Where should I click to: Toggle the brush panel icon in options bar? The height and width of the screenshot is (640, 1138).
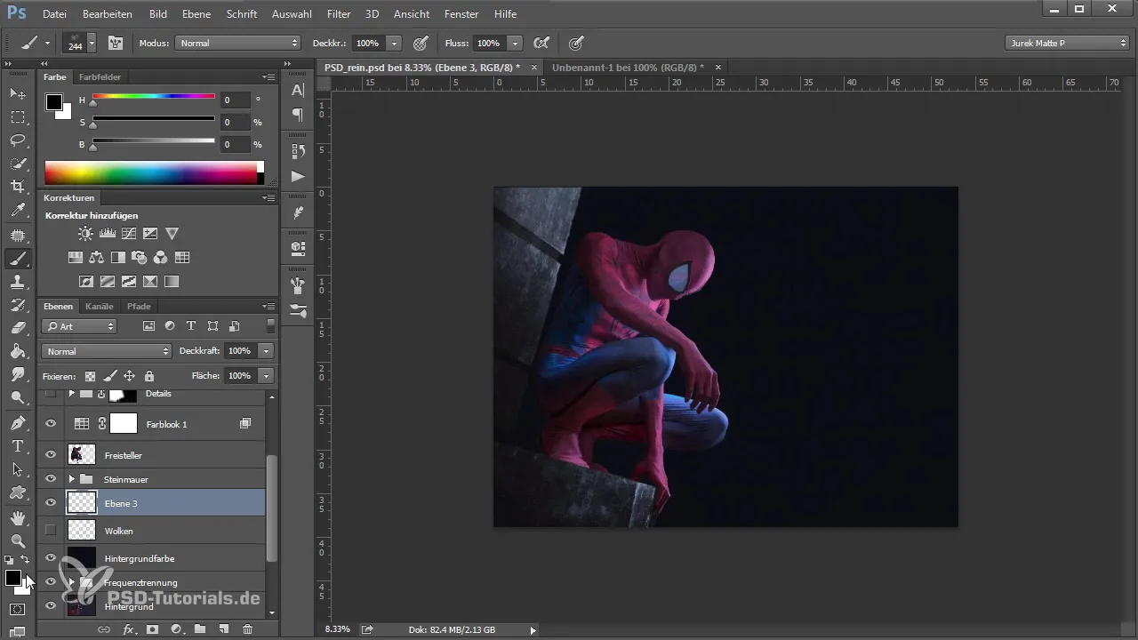coord(115,43)
